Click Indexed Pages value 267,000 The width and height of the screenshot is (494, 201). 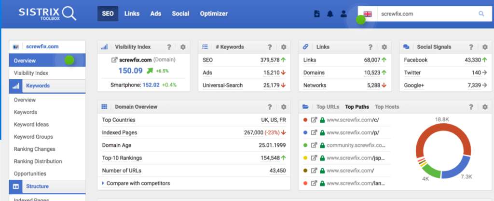[253, 132]
